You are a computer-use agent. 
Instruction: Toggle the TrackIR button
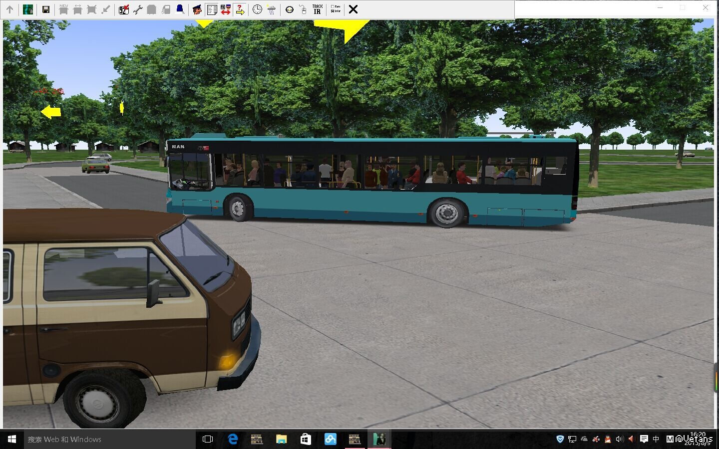(318, 9)
